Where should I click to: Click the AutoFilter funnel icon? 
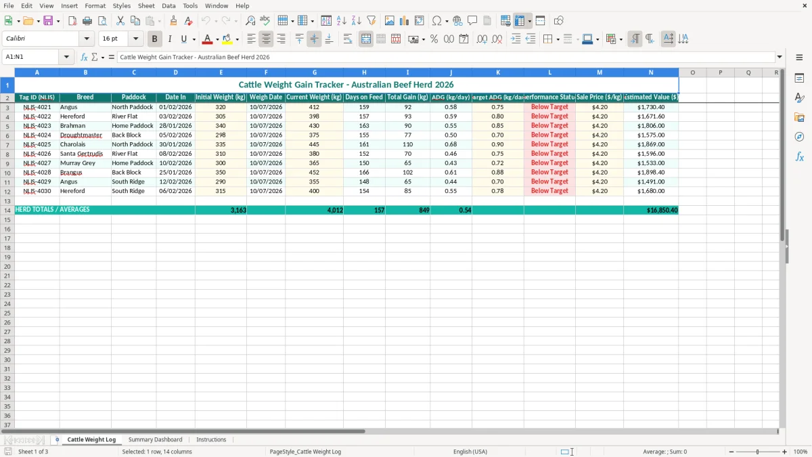coord(371,21)
